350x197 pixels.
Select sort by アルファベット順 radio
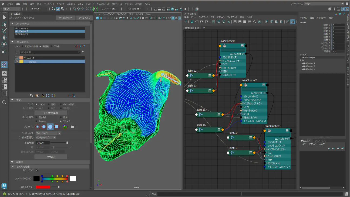22,46
